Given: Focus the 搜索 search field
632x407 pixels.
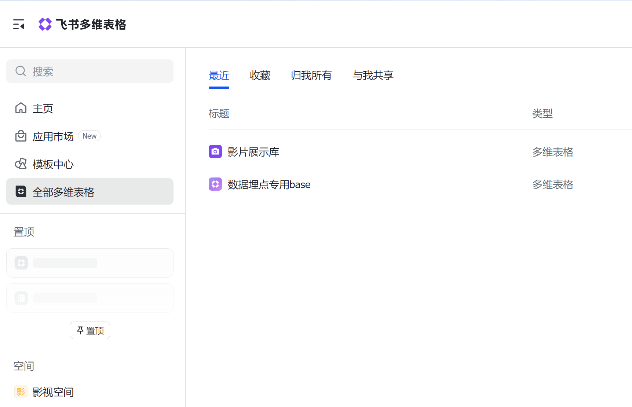Looking at the screenshot, I should point(90,71).
